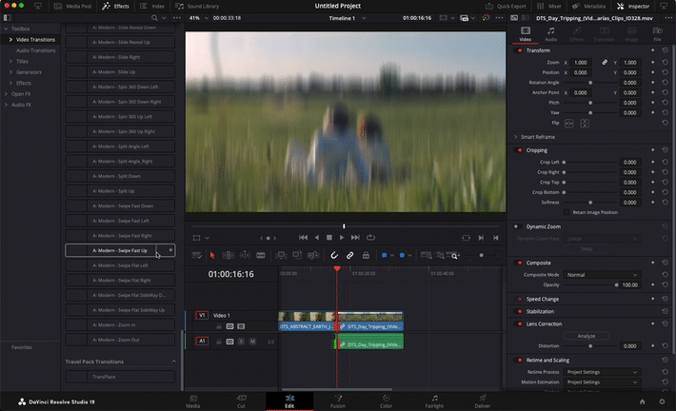676x411 pixels.
Task: Switch to the Deliver page
Action: (483, 401)
